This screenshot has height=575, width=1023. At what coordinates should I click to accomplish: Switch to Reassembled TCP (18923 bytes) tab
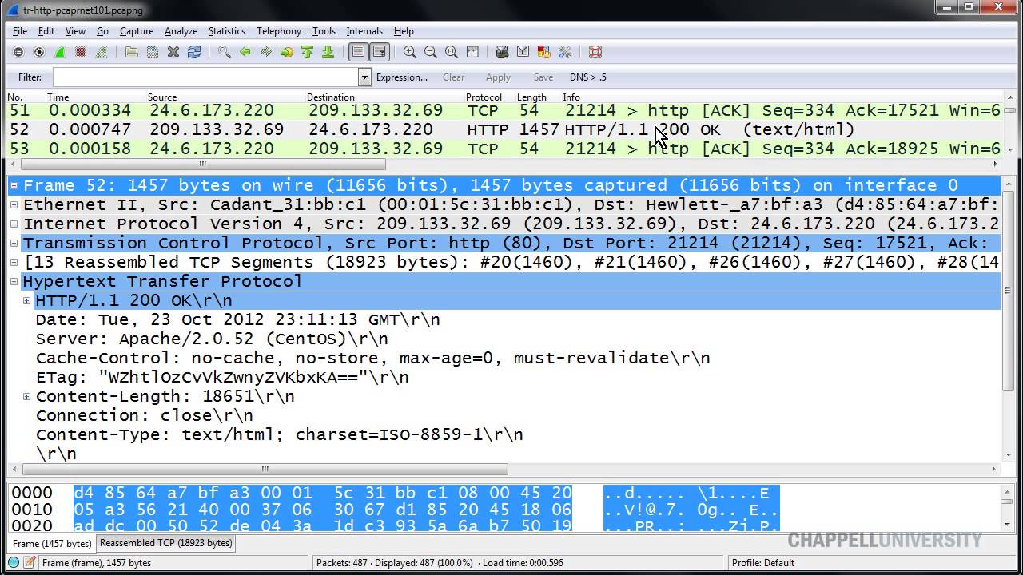click(x=166, y=543)
